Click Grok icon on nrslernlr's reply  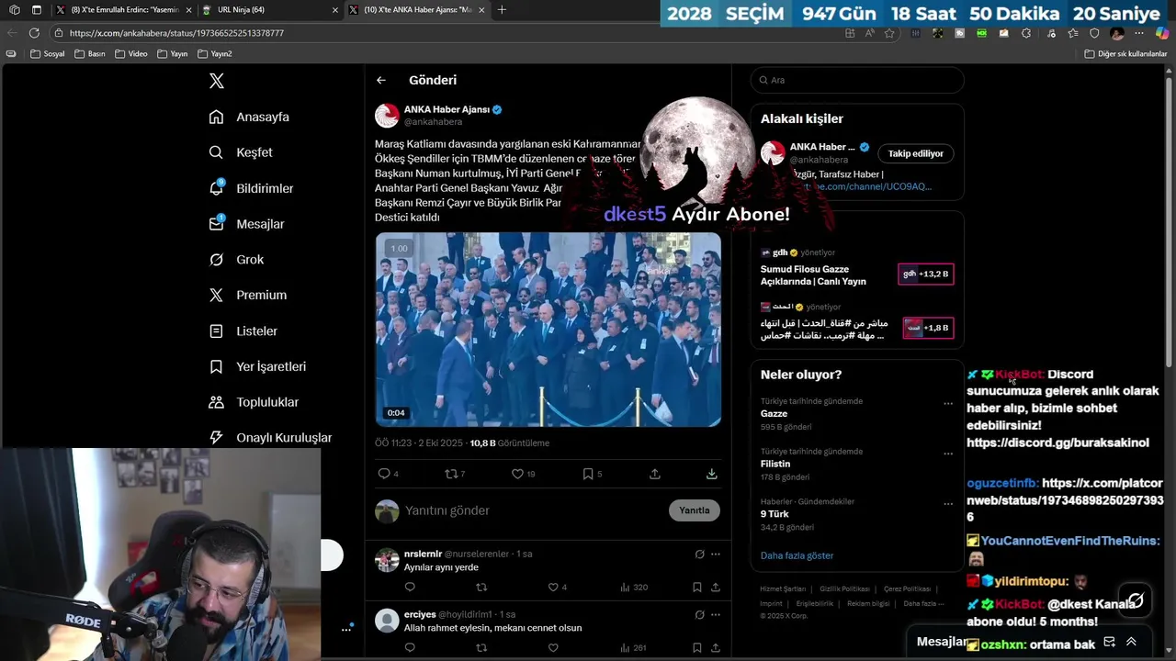point(699,554)
